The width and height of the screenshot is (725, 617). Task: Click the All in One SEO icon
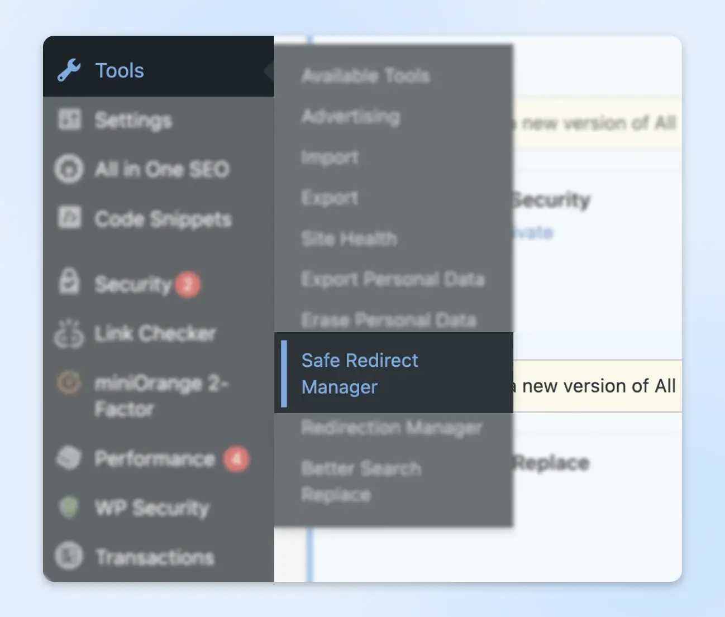pyautogui.click(x=69, y=169)
